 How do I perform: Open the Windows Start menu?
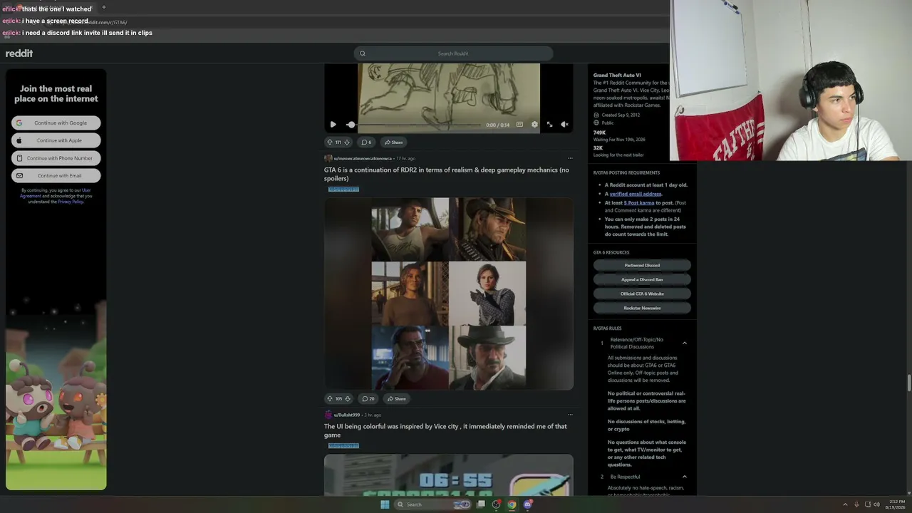(385, 504)
